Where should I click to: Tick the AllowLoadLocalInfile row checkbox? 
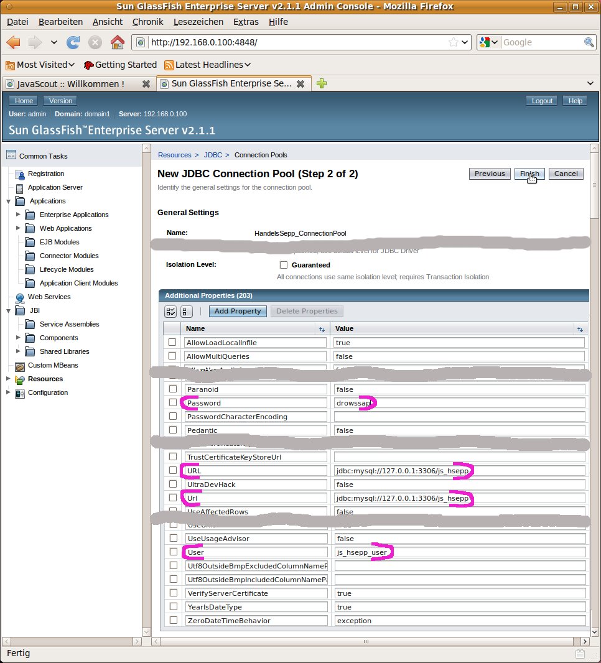[x=172, y=343]
